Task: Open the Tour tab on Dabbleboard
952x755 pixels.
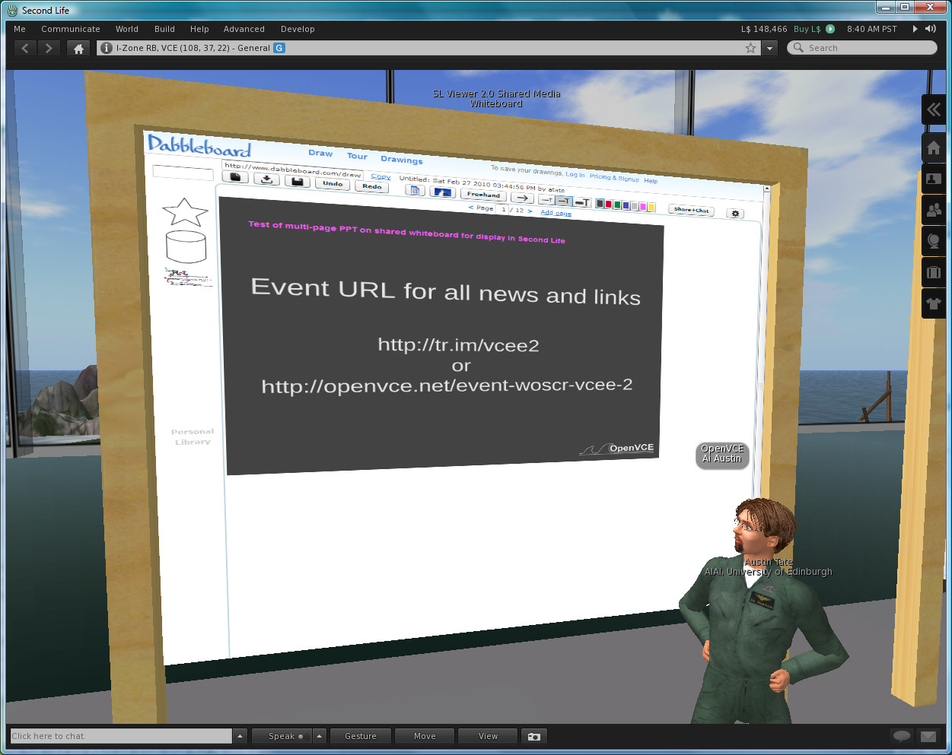Action: [x=357, y=157]
